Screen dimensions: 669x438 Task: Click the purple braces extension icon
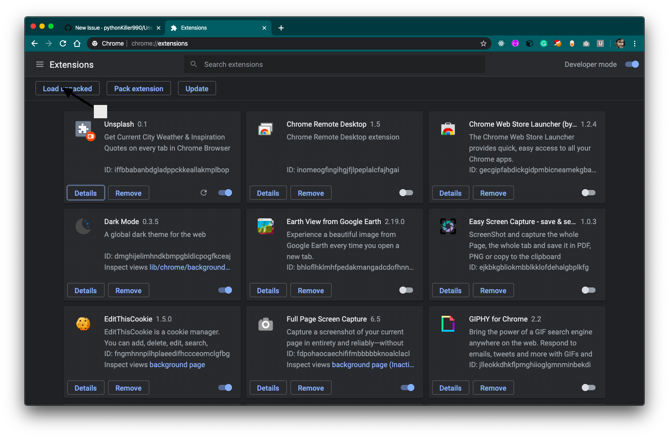(515, 43)
